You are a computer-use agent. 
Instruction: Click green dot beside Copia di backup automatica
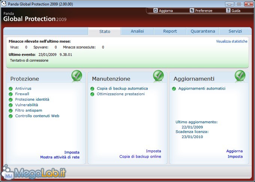[x=92, y=89]
